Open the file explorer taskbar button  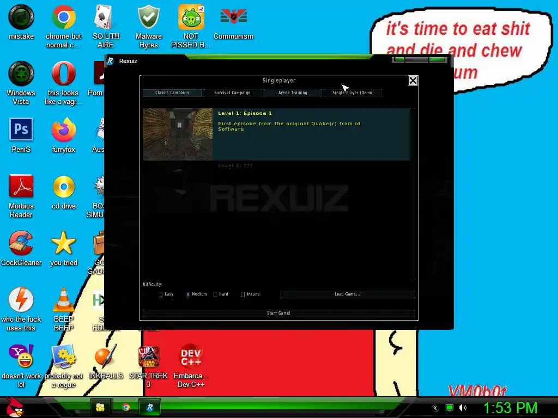point(101,407)
